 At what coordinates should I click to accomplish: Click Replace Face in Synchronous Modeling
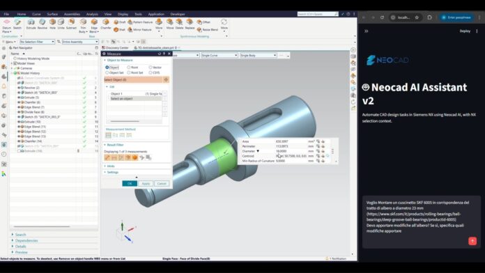click(190, 24)
